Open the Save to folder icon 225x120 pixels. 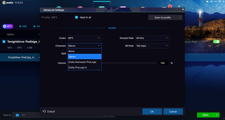click(x=17, y=115)
